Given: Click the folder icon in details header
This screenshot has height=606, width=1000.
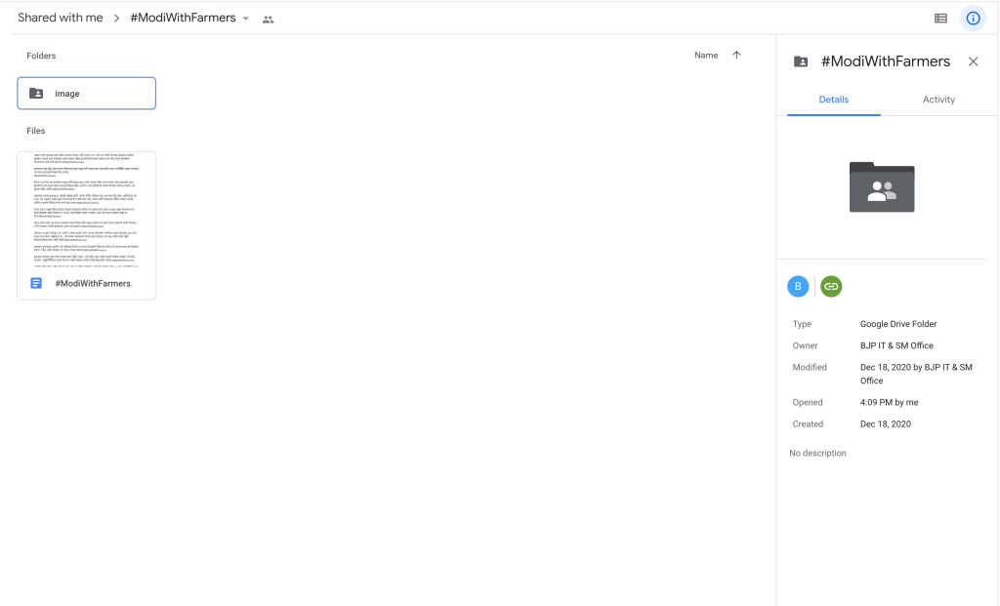Looking at the screenshot, I should 801,61.
